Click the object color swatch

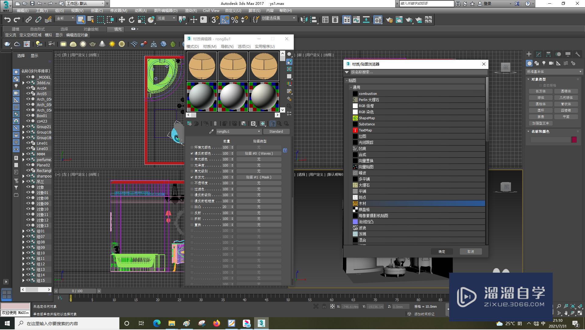(574, 140)
